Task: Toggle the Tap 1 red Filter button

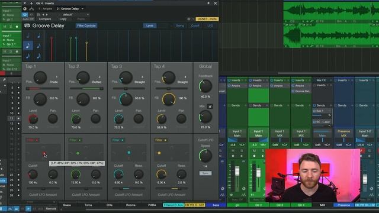Action: point(33,140)
